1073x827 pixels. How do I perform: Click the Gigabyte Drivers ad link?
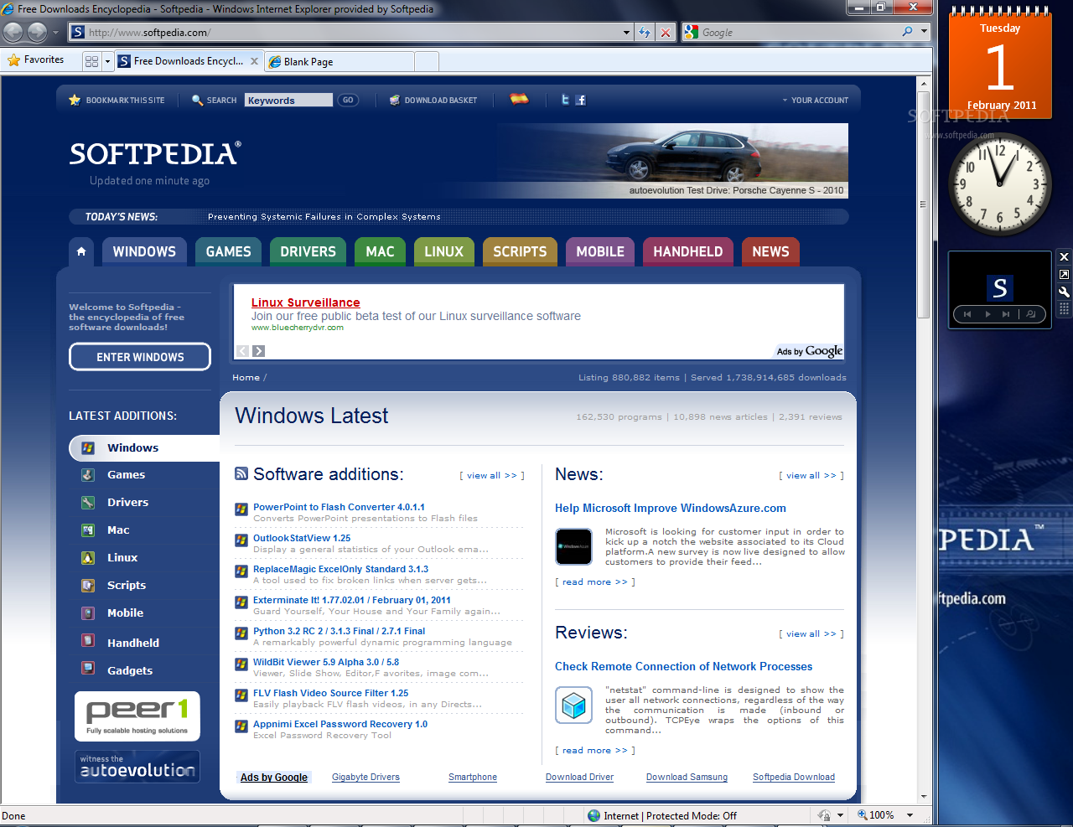coord(365,777)
